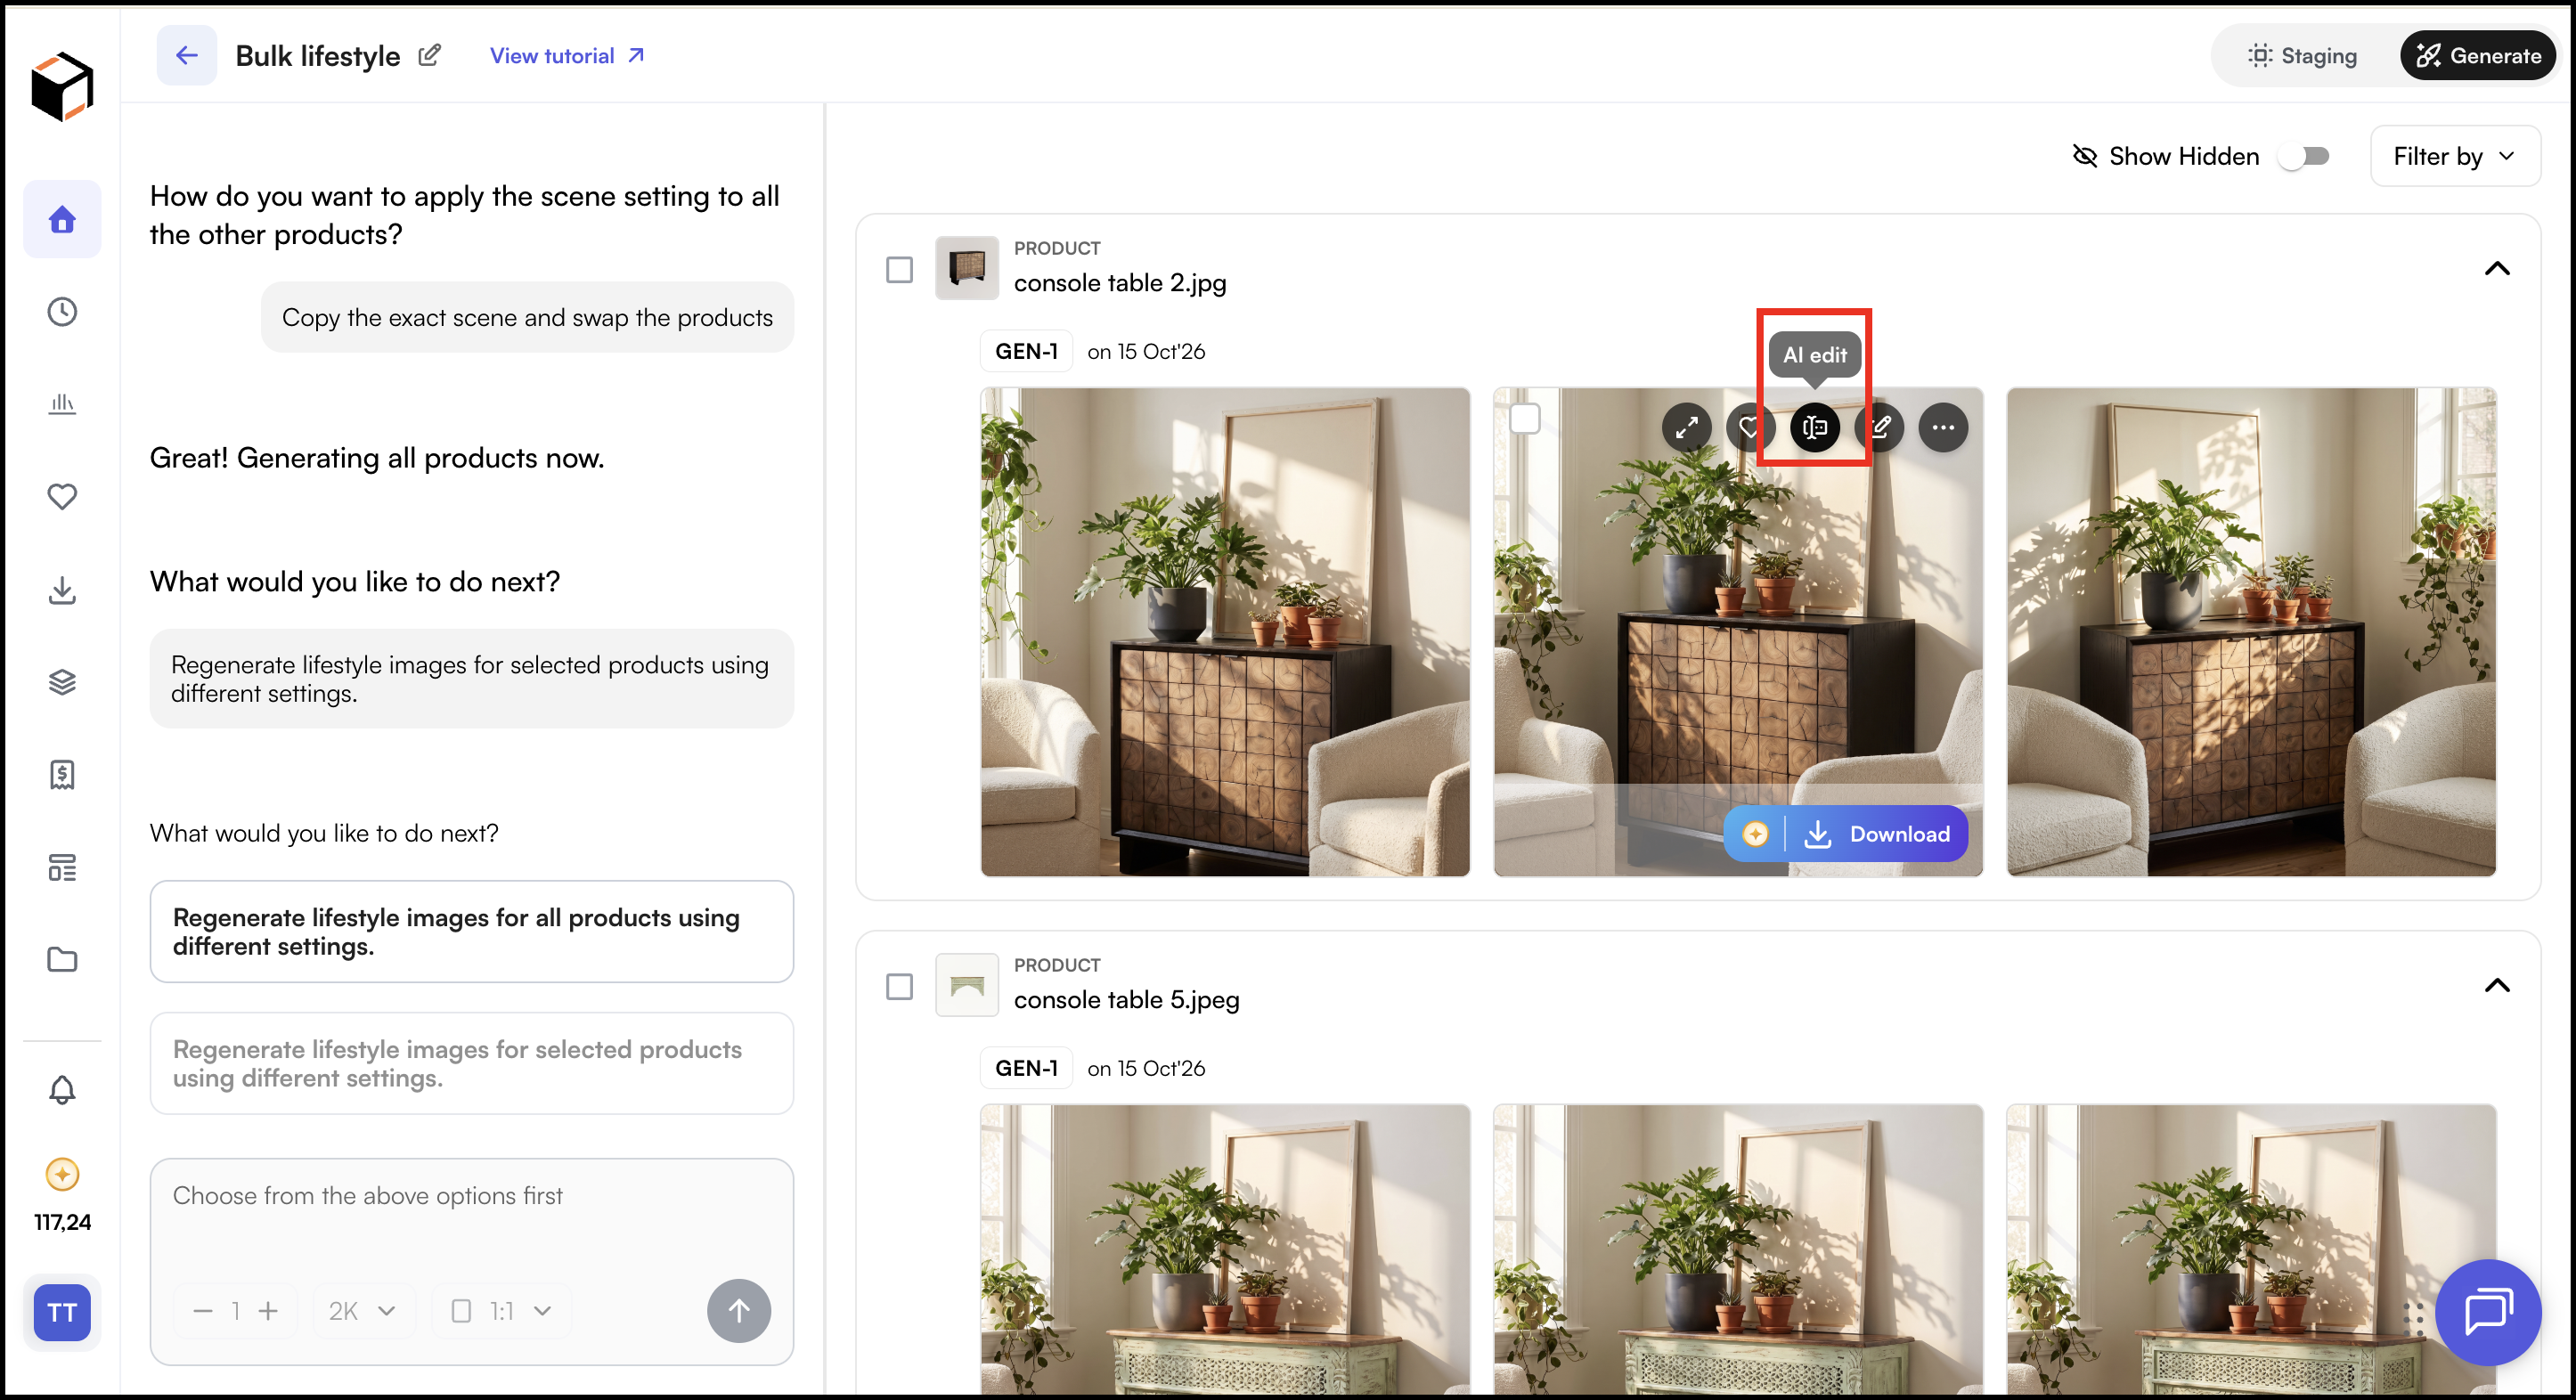Open the notifications bell icon
Image resolution: width=2576 pixels, height=1400 pixels.
pos(62,1089)
